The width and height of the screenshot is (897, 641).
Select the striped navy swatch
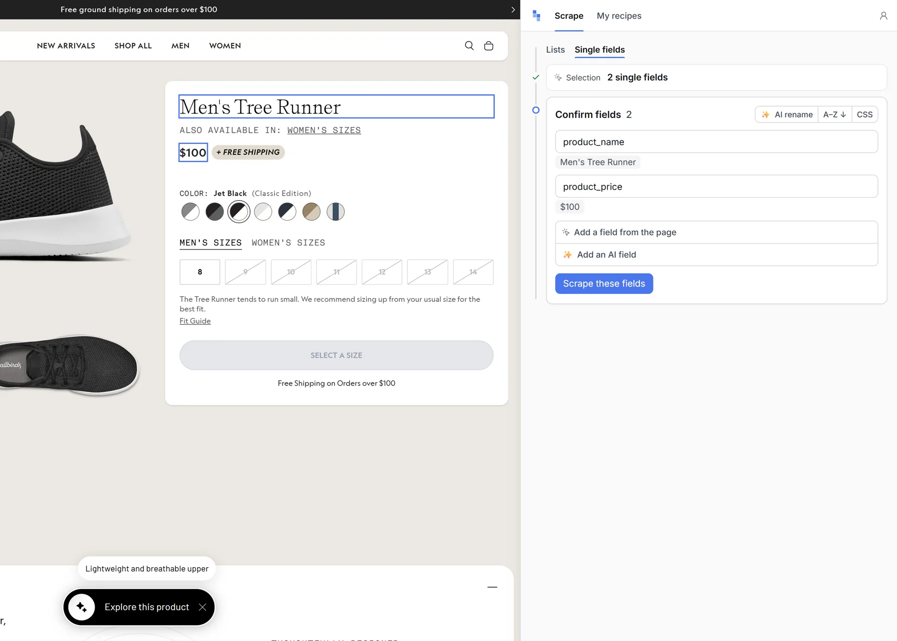coord(336,212)
